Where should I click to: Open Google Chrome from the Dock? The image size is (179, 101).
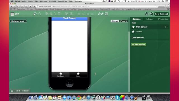click(x=79, y=98)
